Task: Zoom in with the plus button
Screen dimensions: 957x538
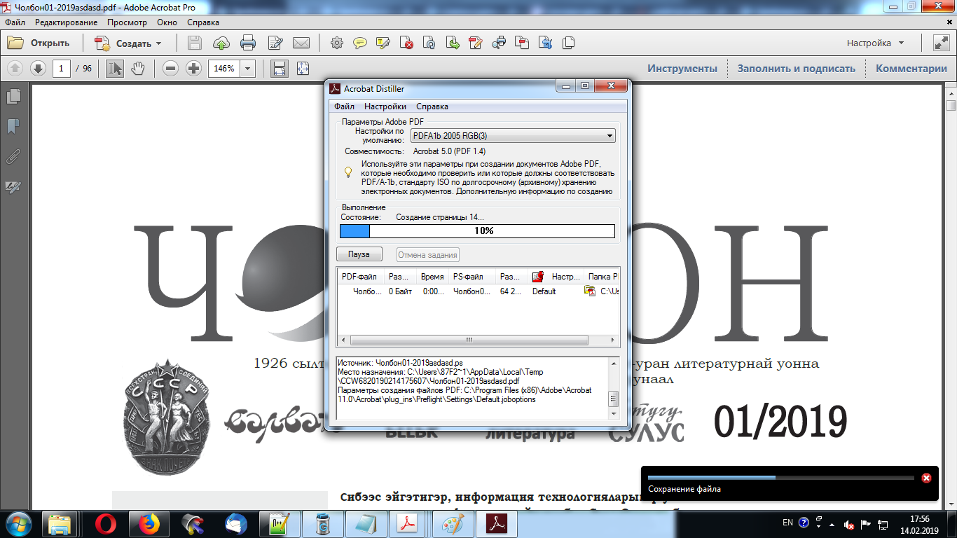Action: tap(193, 69)
